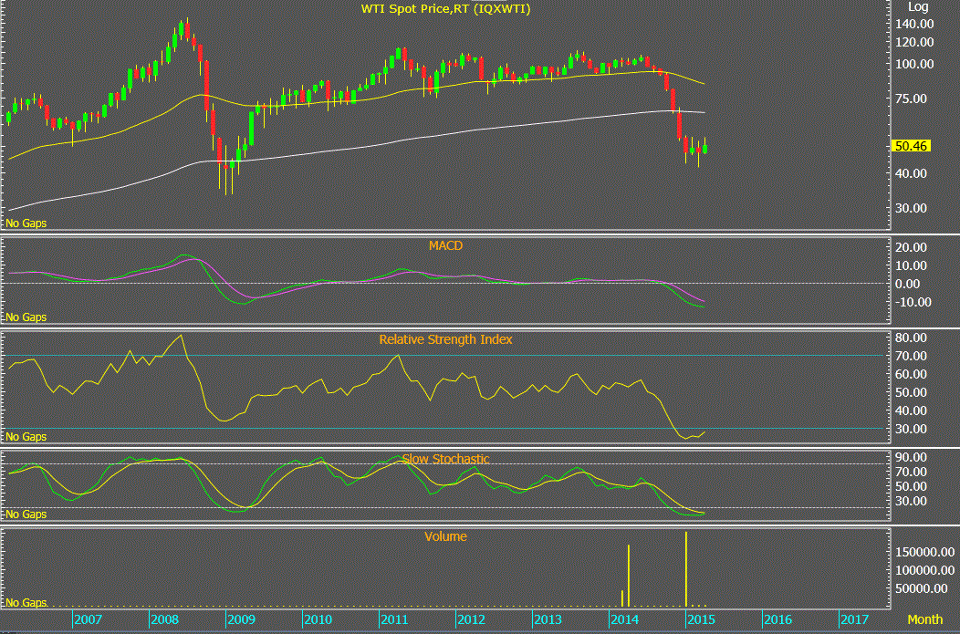Click the MACD 20.00 axis value

pyautogui.click(x=912, y=247)
